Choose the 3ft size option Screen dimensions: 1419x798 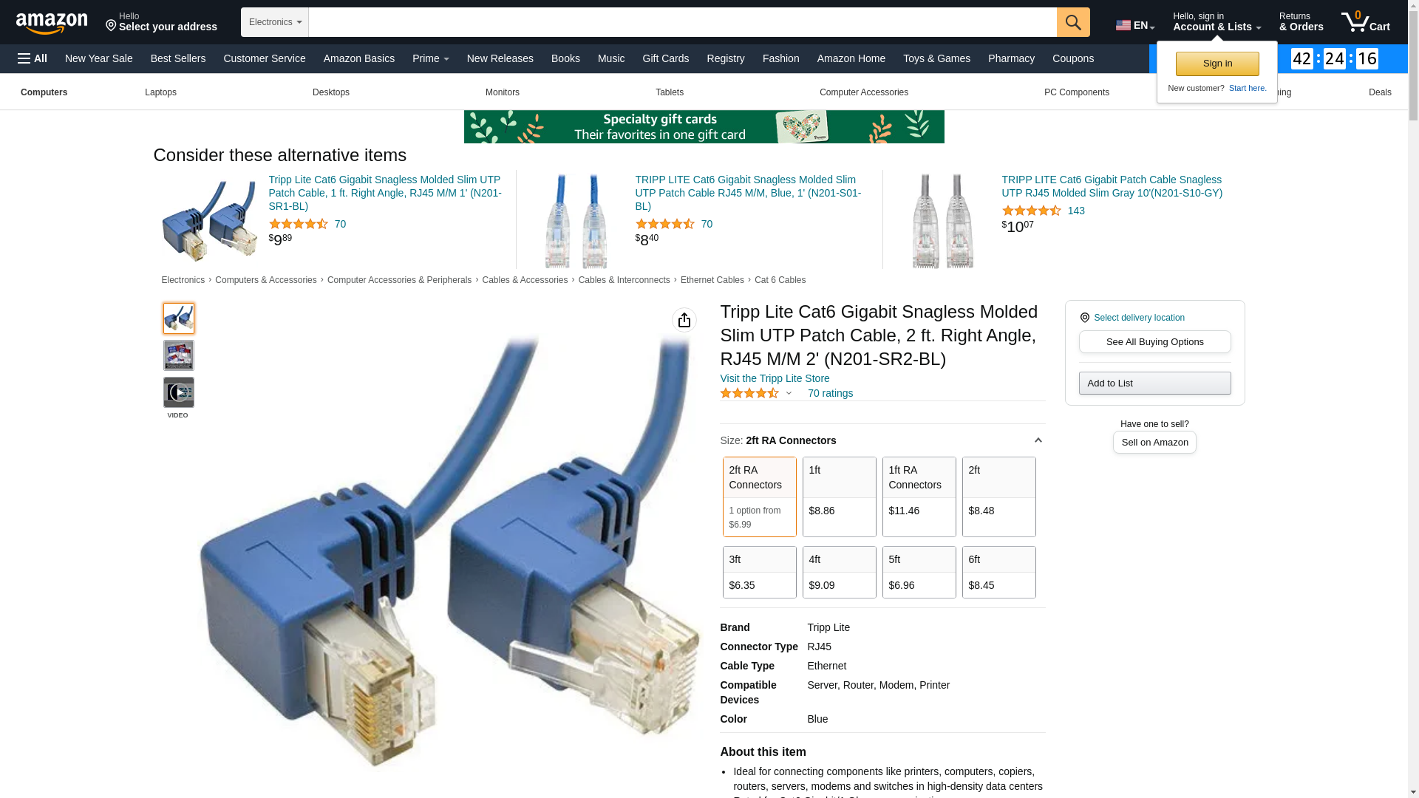click(x=760, y=572)
